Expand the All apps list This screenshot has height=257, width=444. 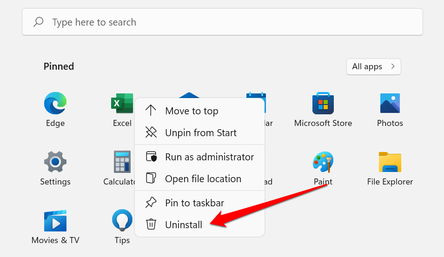pos(373,66)
